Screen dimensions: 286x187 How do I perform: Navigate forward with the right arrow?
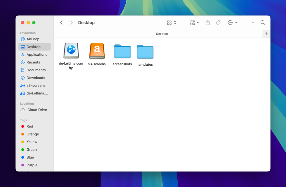71,23
